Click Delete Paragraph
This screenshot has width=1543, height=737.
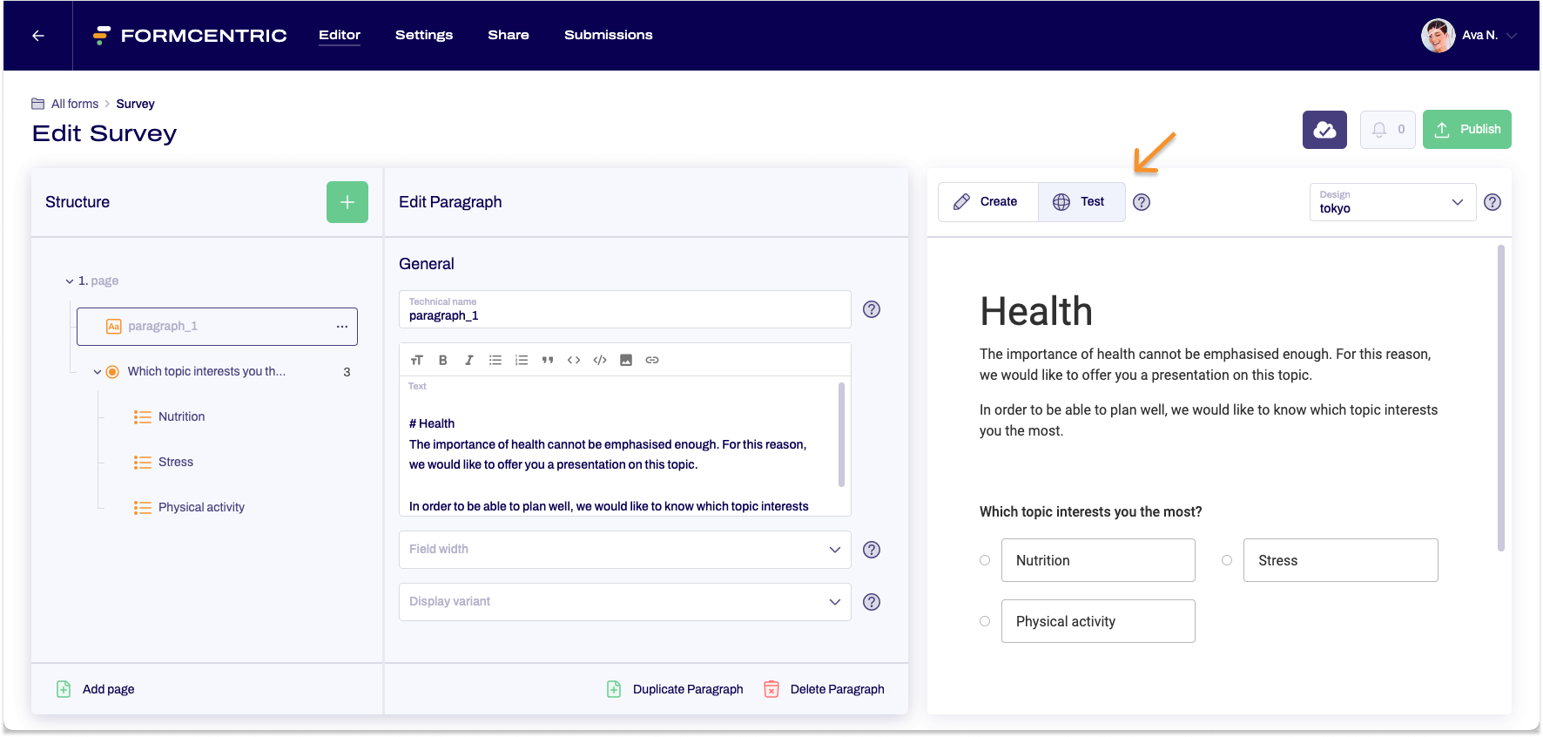pos(824,689)
